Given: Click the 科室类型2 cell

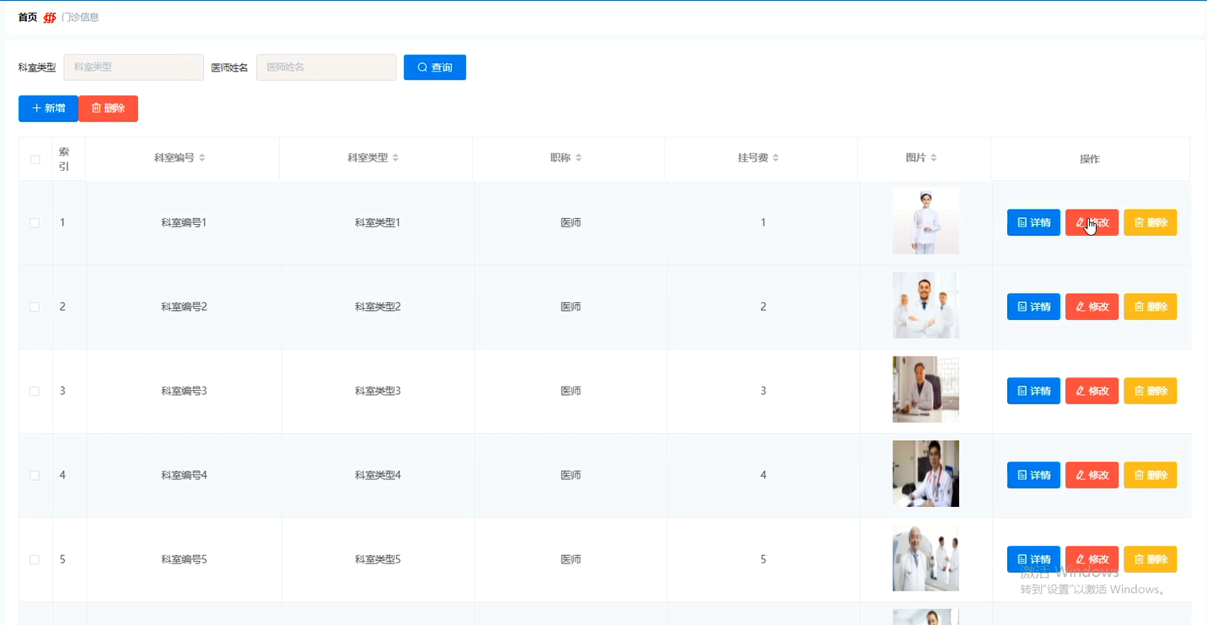Looking at the screenshot, I should pos(378,307).
